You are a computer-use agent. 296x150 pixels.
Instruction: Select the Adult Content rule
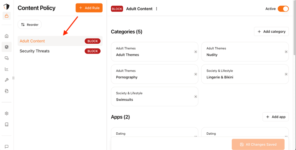tap(60, 41)
